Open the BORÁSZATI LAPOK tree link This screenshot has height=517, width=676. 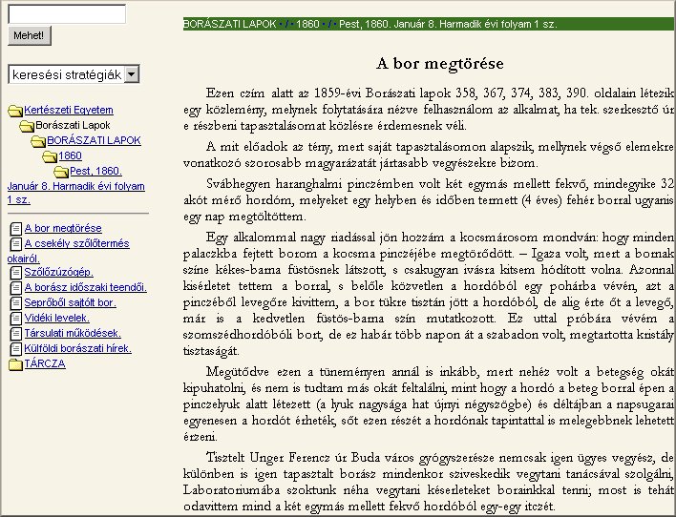click(x=94, y=140)
